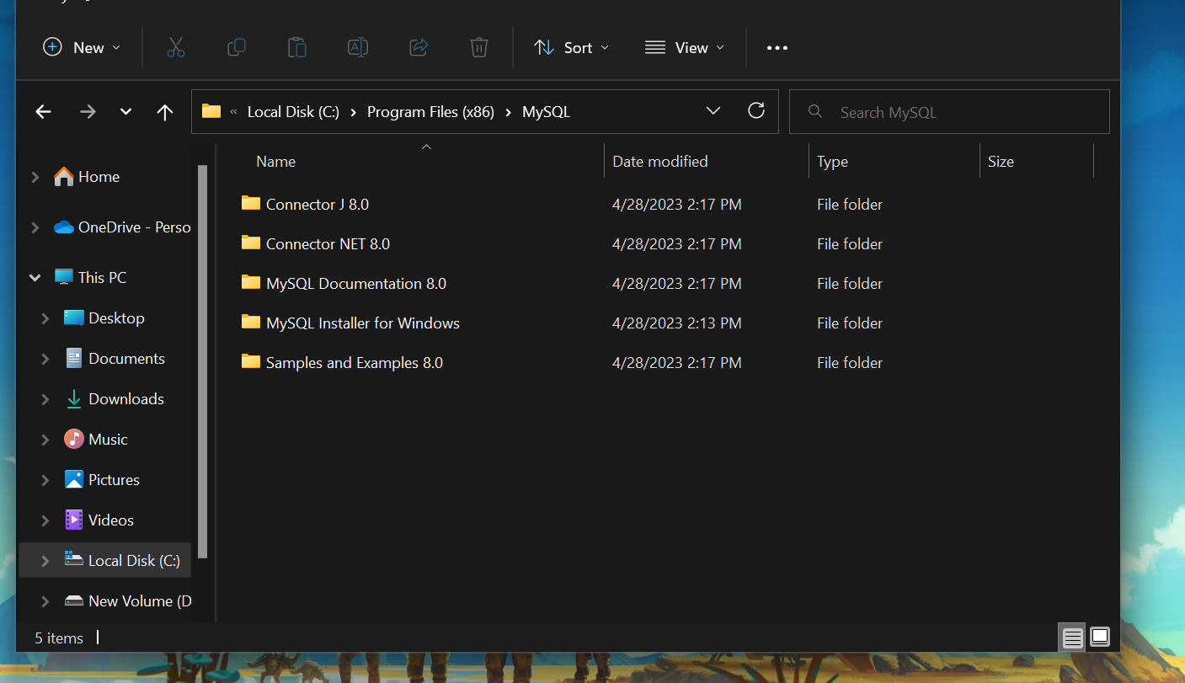Click the 5 items status text
Screen dimensions: 1185x683
coord(59,638)
